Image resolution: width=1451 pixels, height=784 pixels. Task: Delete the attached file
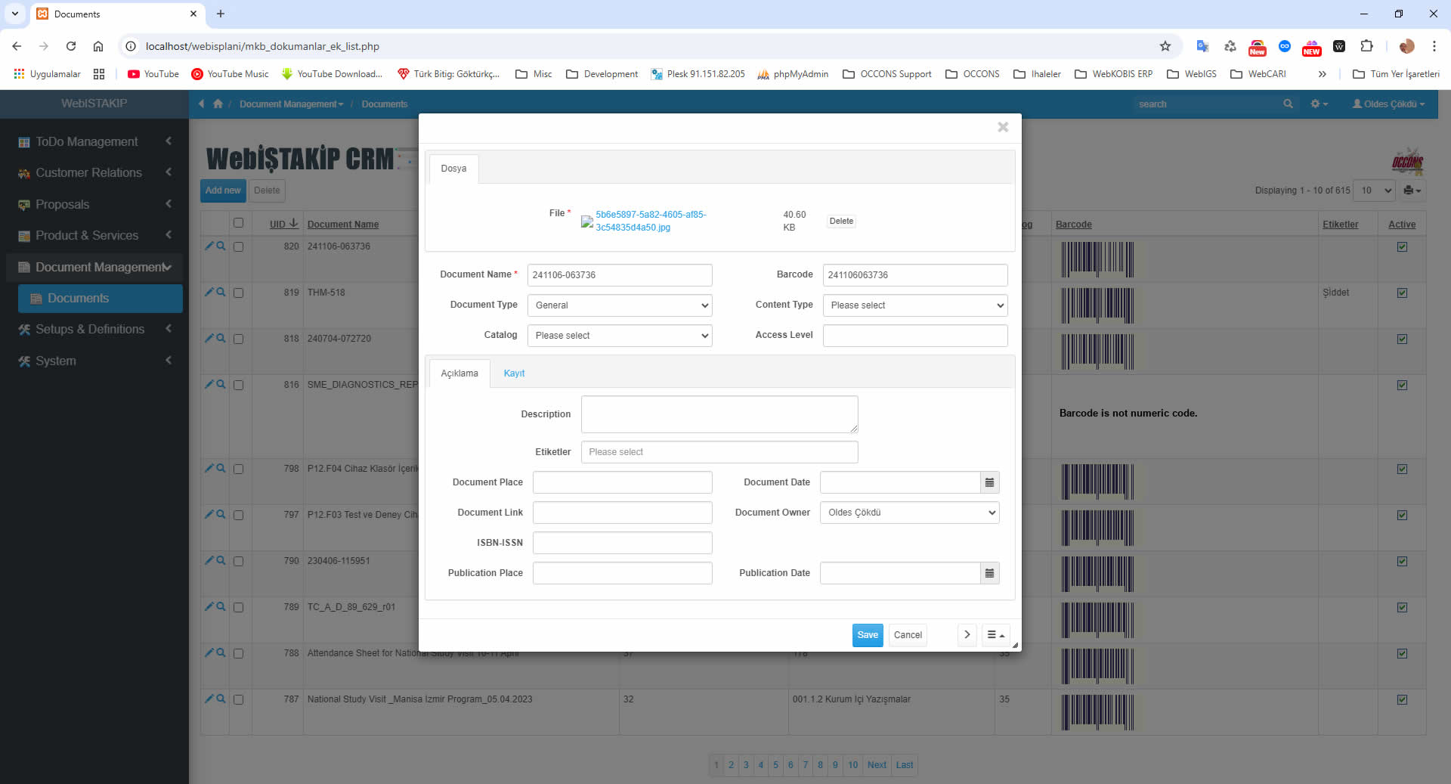pyautogui.click(x=841, y=222)
